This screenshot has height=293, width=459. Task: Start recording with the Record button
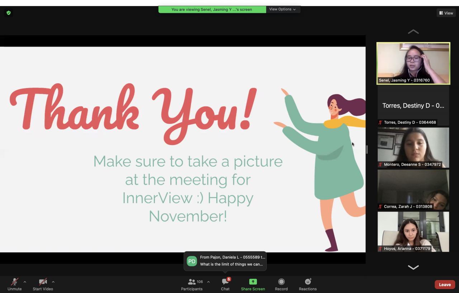[x=281, y=284]
